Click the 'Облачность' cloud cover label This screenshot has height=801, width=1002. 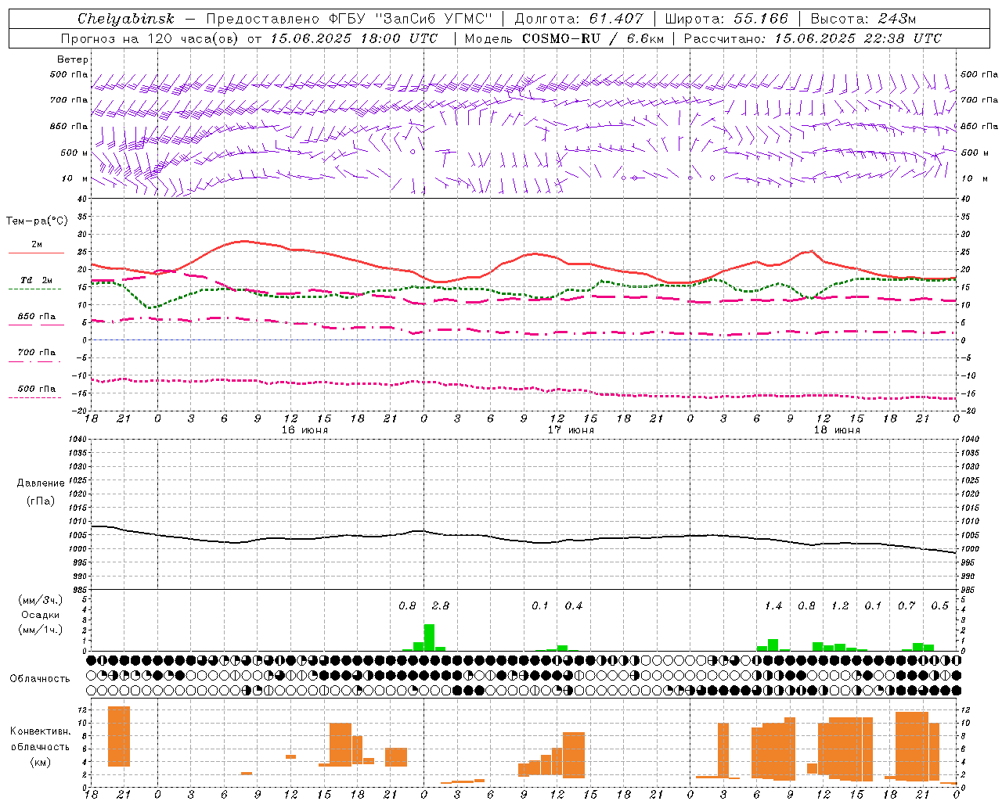tap(40, 679)
